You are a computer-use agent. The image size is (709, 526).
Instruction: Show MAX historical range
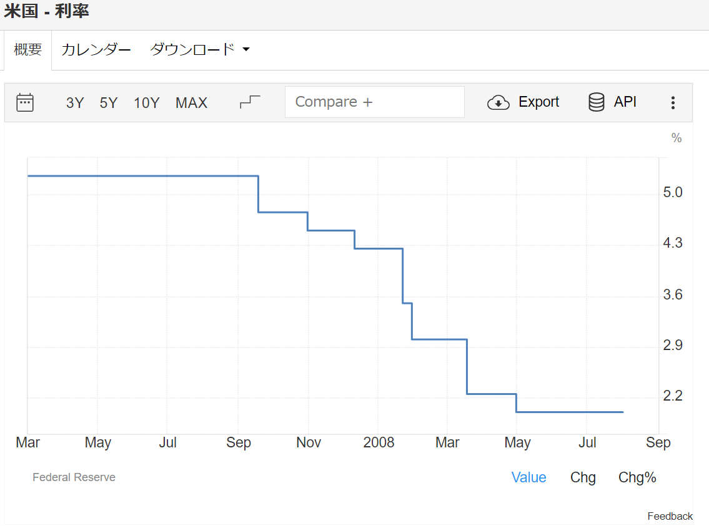point(191,103)
